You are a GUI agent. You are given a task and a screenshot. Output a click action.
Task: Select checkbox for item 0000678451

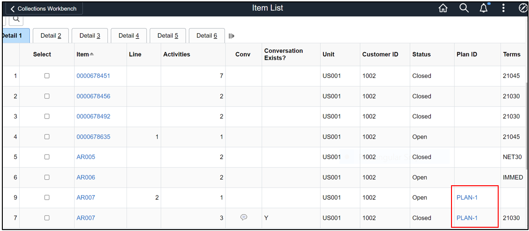[47, 76]
